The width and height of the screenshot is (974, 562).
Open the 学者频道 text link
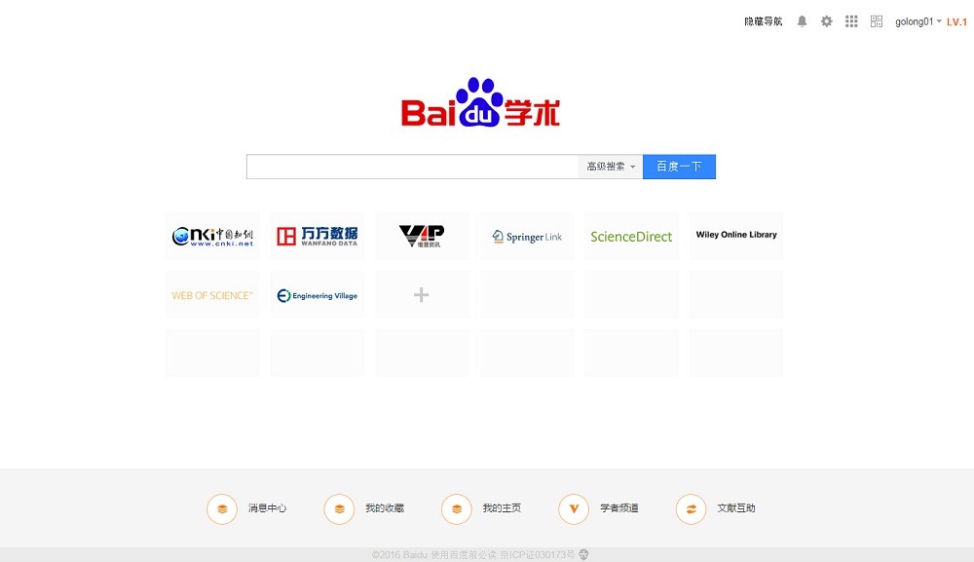pos(619,508)
